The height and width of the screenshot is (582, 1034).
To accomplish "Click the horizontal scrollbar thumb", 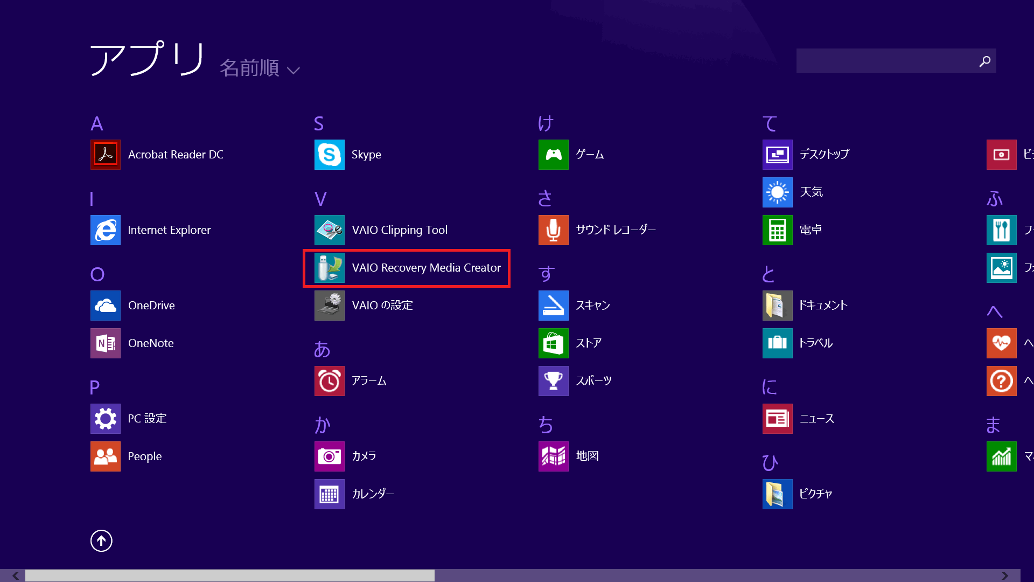I will click(x=230, y=576).
